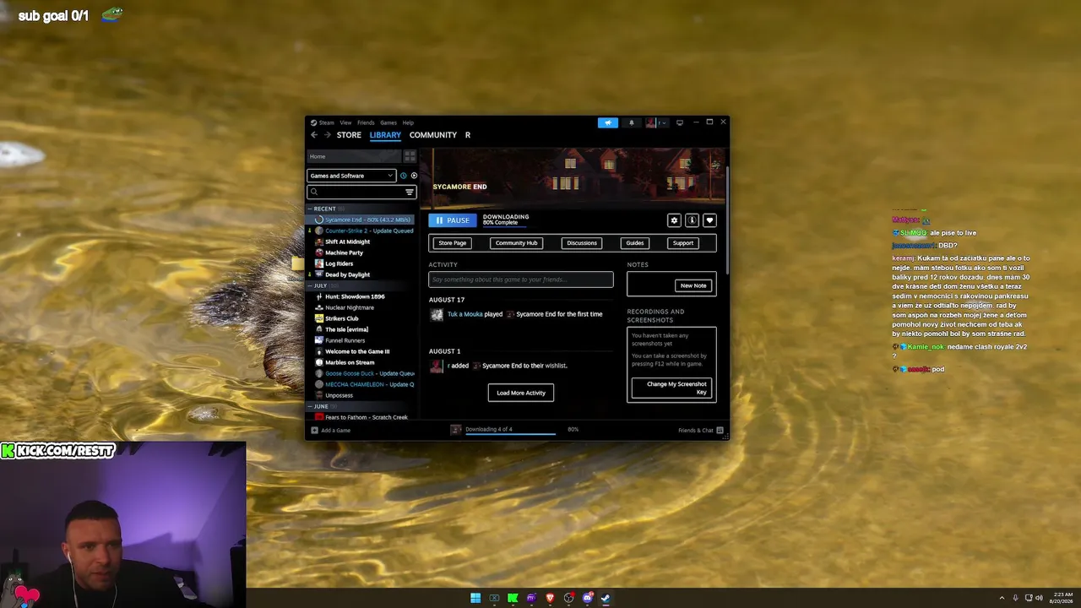Open Kick app in the taskbar
This screenshot has height=608, width=1081.
click(x=513, y=599)
